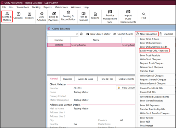
Task: Click New Client / Matter button
Action: (98, 34)
